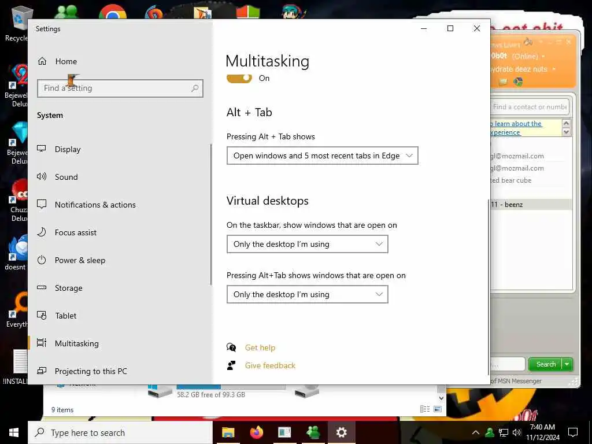Click the taskbar clock showing 7:40 AM

[542, 432]
